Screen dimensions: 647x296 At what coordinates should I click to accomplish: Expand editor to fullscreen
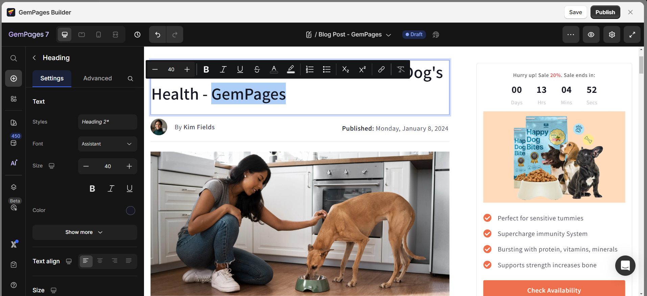point(632,34)
